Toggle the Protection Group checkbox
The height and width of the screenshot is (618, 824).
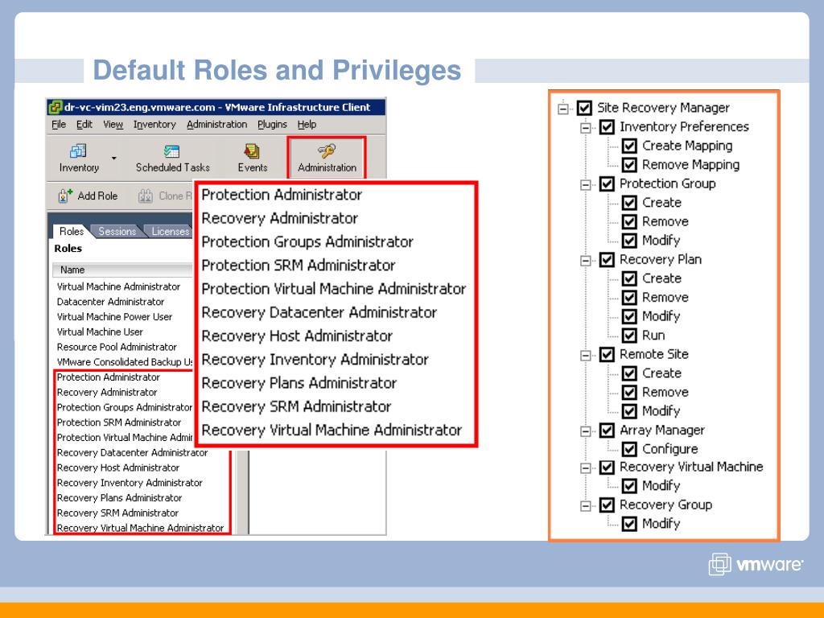607,184
